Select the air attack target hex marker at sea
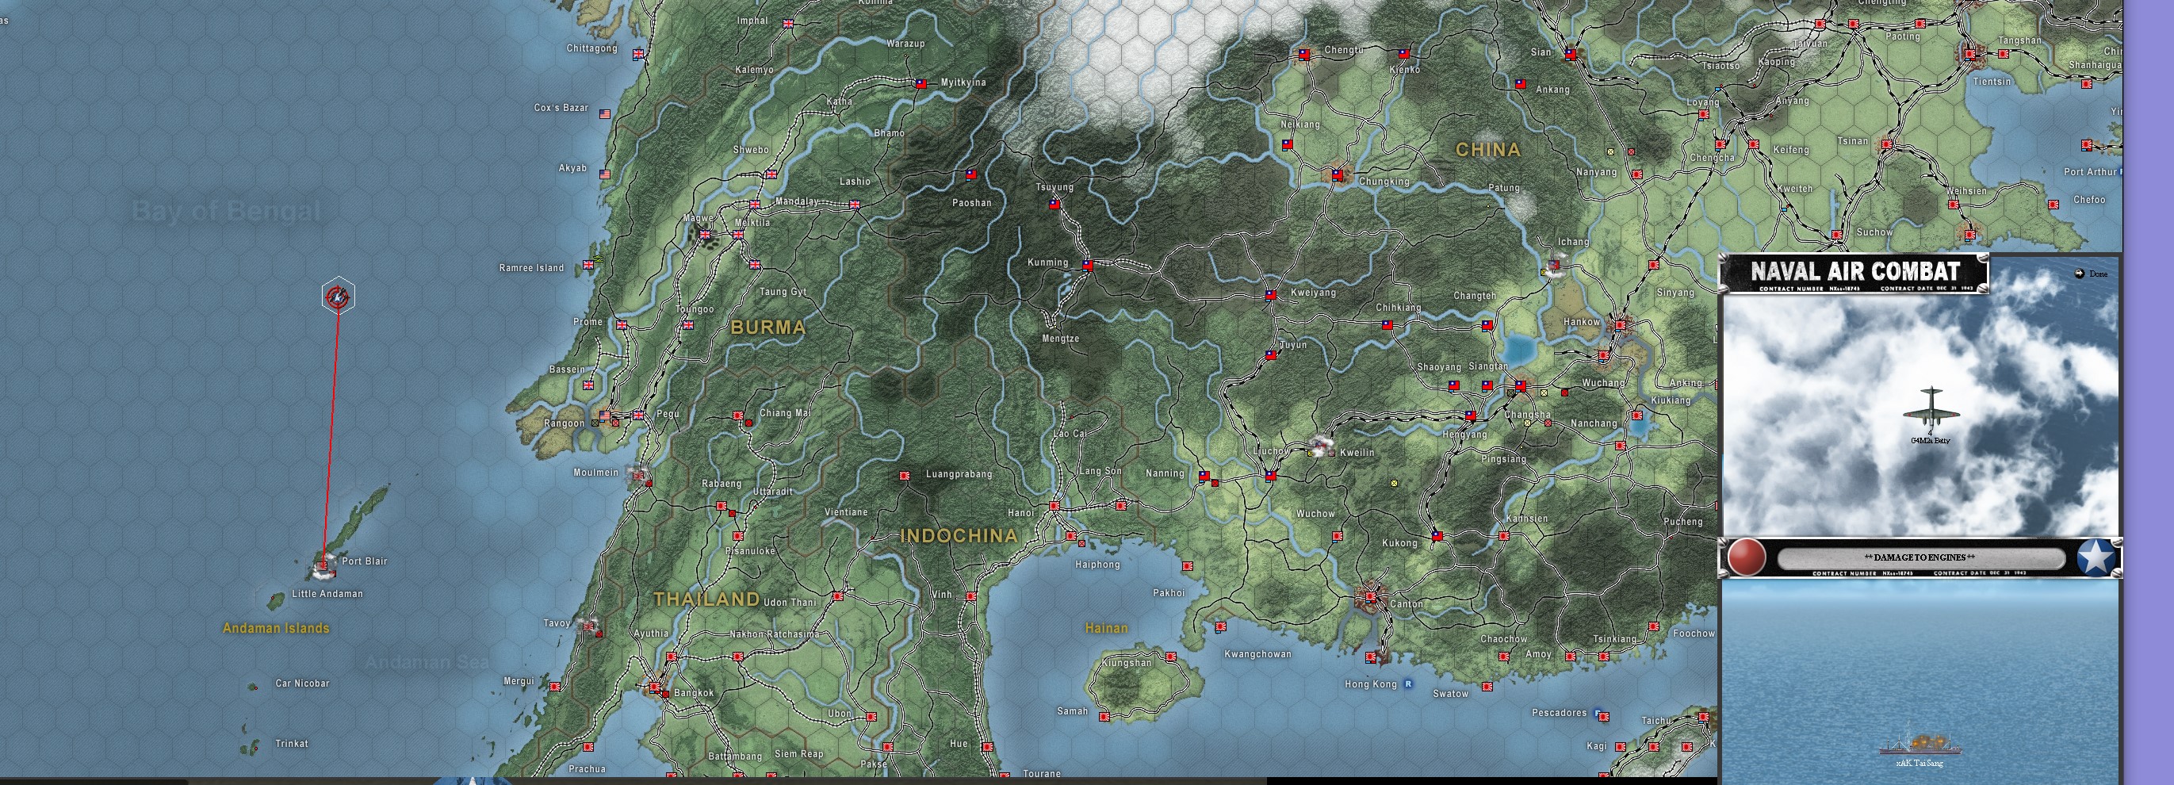 (x=339, y=296)
